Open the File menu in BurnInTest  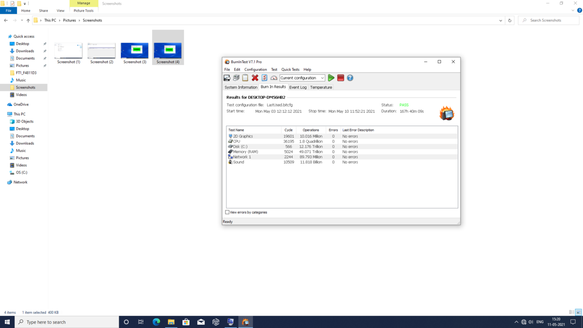coord(227,69)
